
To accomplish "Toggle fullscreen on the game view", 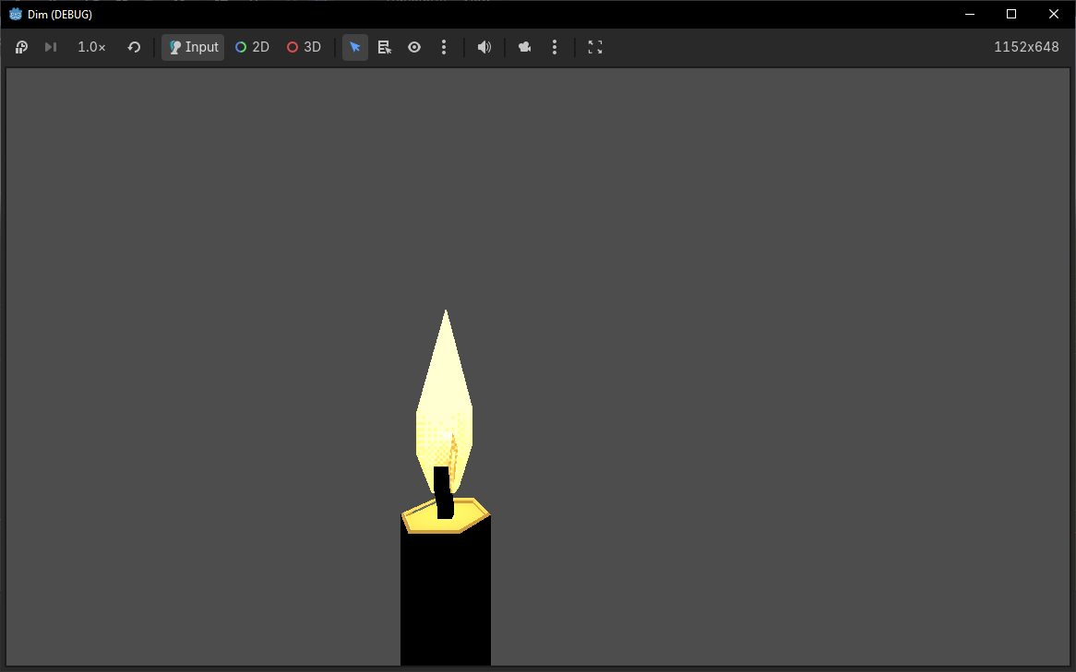I will 595,47.
